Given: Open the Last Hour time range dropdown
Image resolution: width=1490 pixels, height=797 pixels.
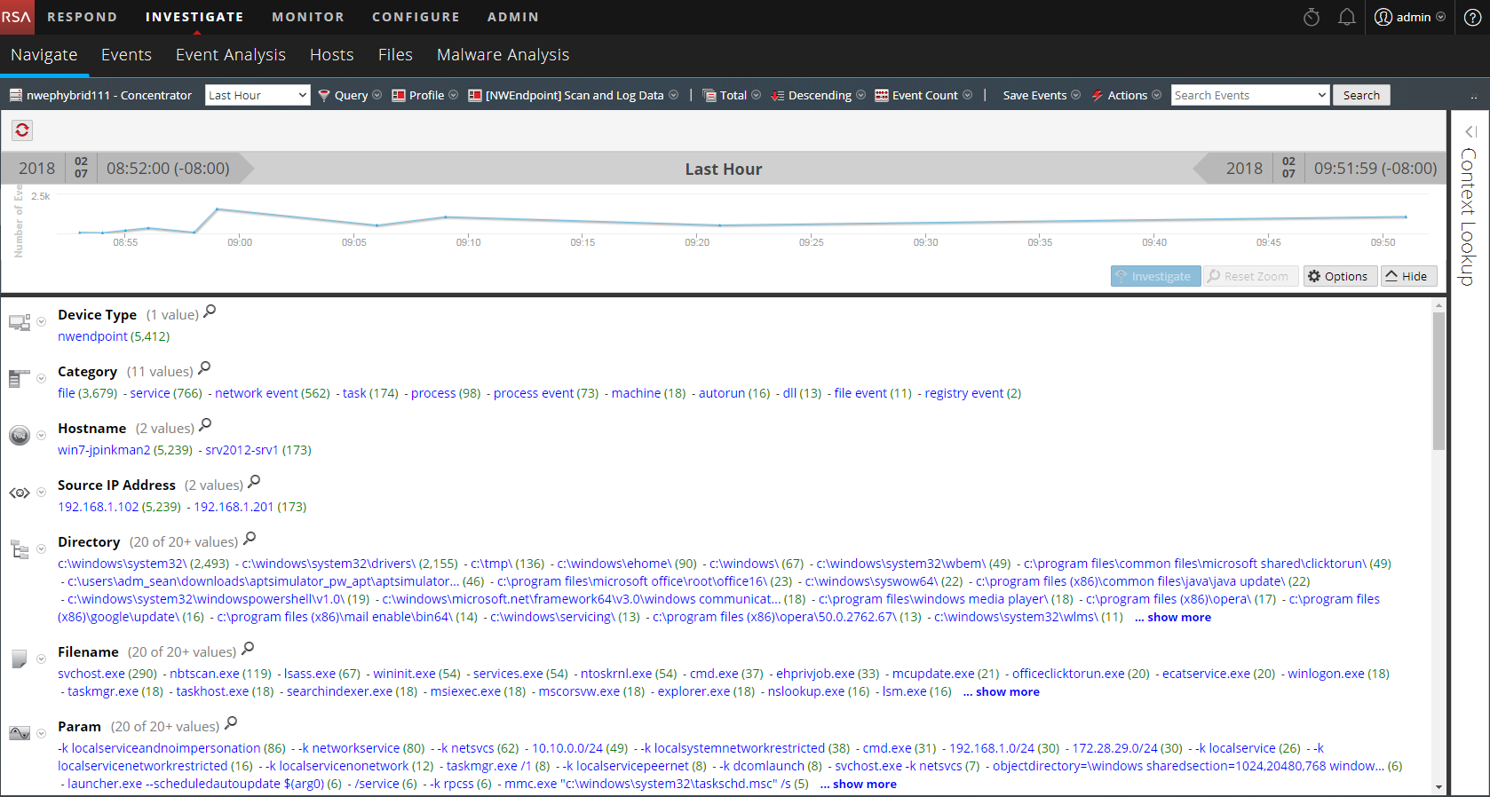Looking at the screenshot, I should [x=258, y=95].
